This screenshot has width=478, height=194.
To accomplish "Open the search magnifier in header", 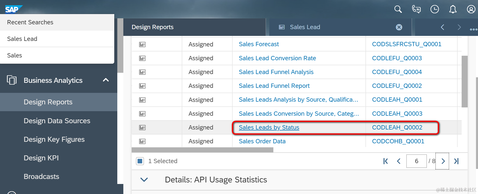I will (x=398, y=9).
